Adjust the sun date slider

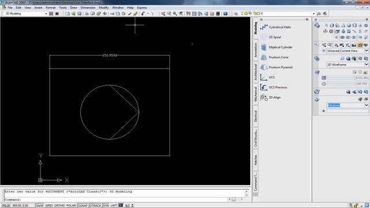click(x=341, y=78)
